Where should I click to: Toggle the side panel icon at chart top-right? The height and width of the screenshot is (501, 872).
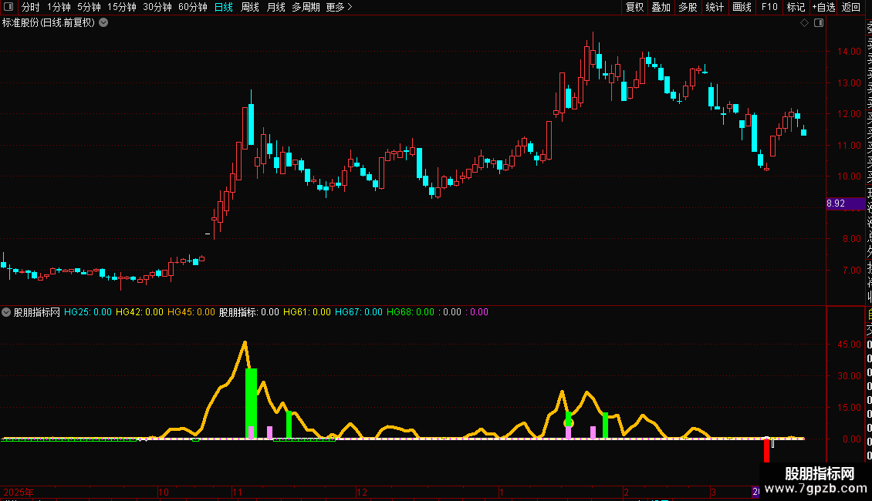819,23
